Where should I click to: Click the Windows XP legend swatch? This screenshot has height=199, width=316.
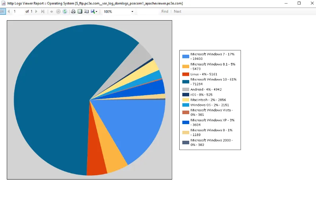(186, 122)
